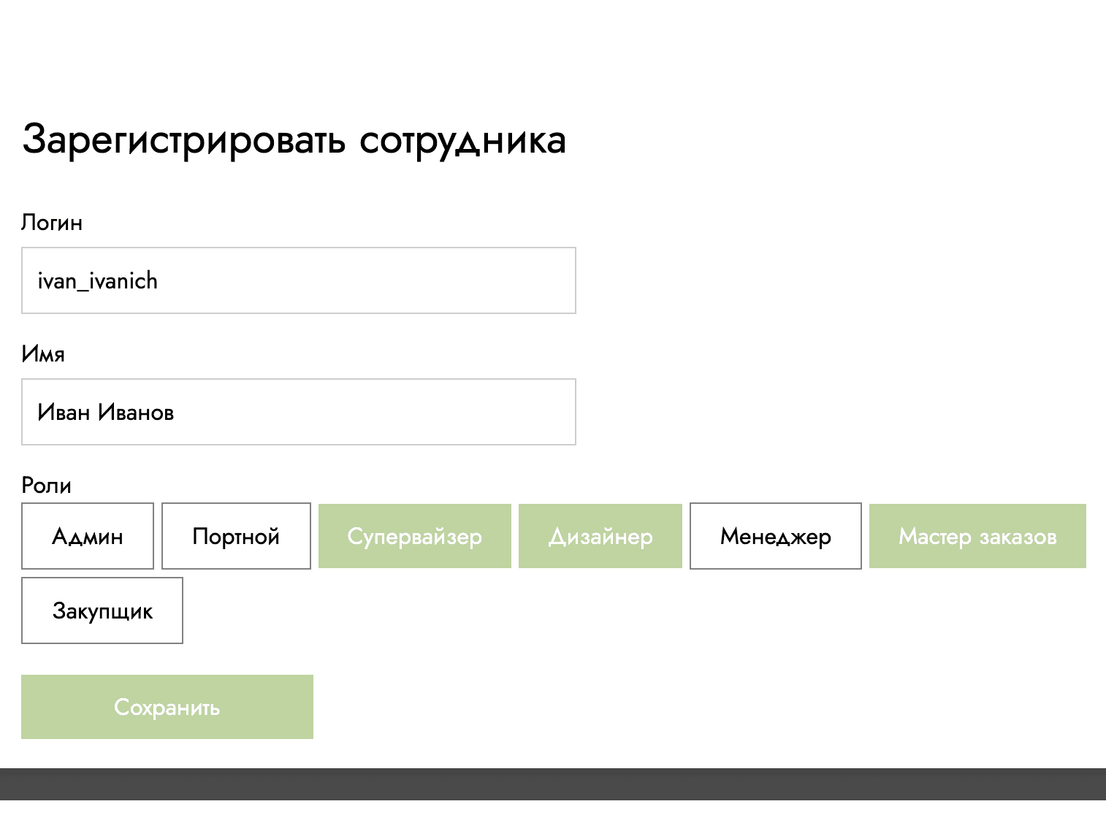Enable the Менеджер role
Screen dimensions: 1106x823
(776, 536)
